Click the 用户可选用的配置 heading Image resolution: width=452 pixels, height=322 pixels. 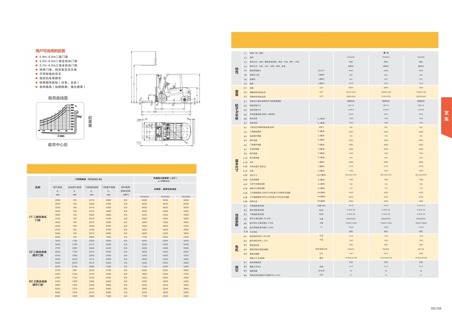50,50
